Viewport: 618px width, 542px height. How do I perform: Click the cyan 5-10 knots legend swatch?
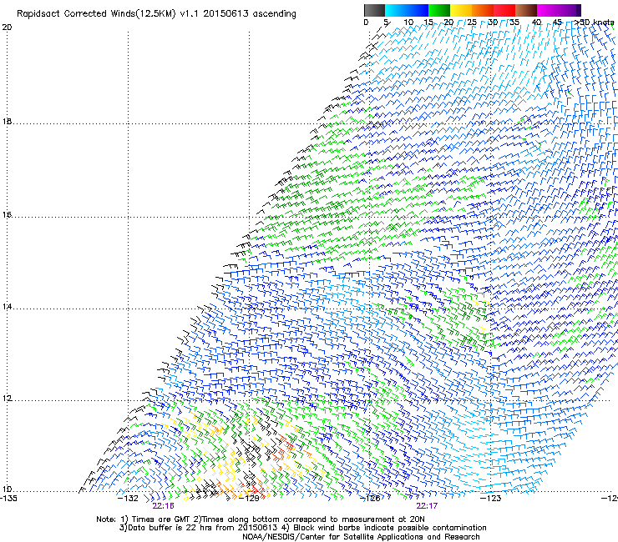point(396,10)
